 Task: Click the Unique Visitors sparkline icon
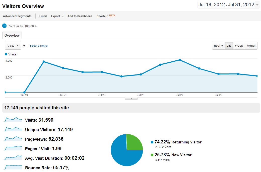[13, 129]
